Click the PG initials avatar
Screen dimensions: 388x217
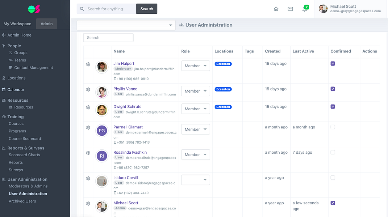click(102, 131)
